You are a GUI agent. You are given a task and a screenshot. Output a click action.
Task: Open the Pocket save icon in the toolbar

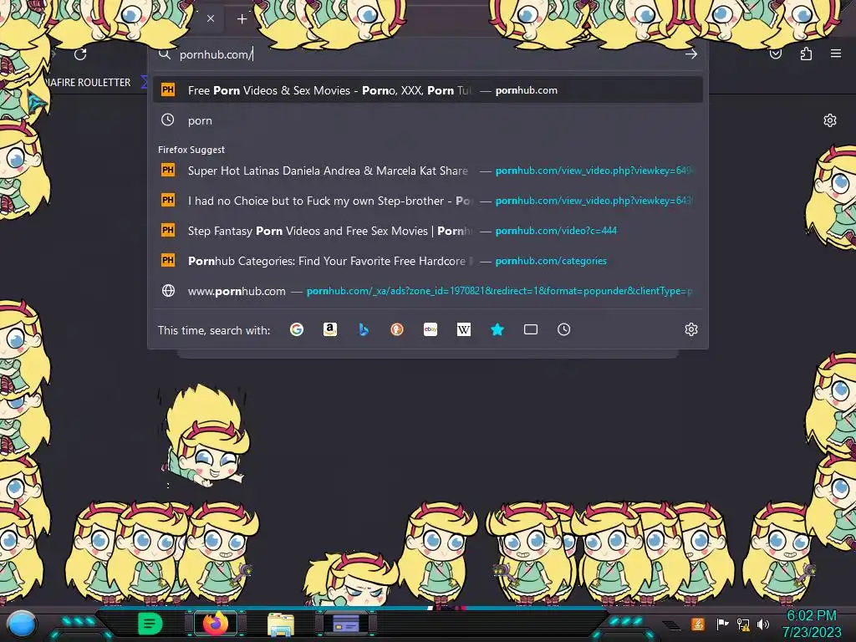pos(776,53)
